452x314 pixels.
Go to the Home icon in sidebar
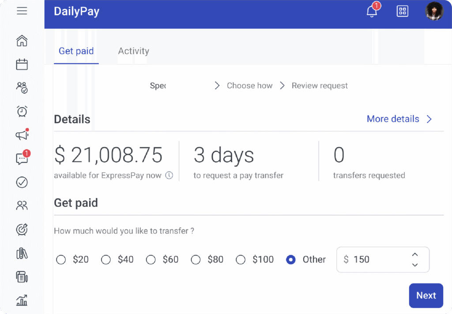pyautogui.click(x=22, y=41)
